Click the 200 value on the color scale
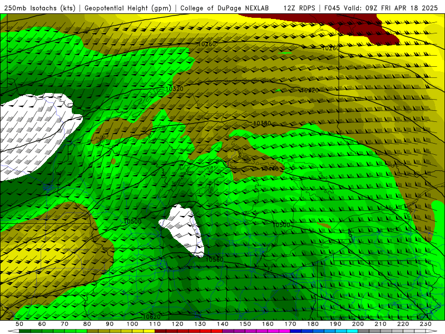The image size is (445, 334). tap(358, 324)
